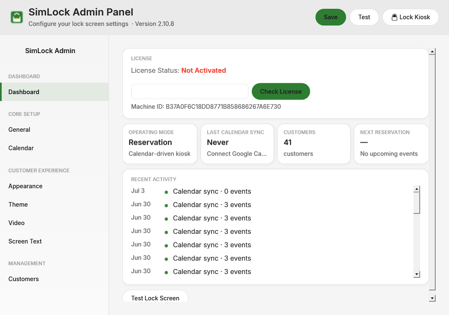Image resolution: width=449 pixels, height=315 pixels.
Task: Click the 'No upcoming events' text
Action: click(389, 154)
